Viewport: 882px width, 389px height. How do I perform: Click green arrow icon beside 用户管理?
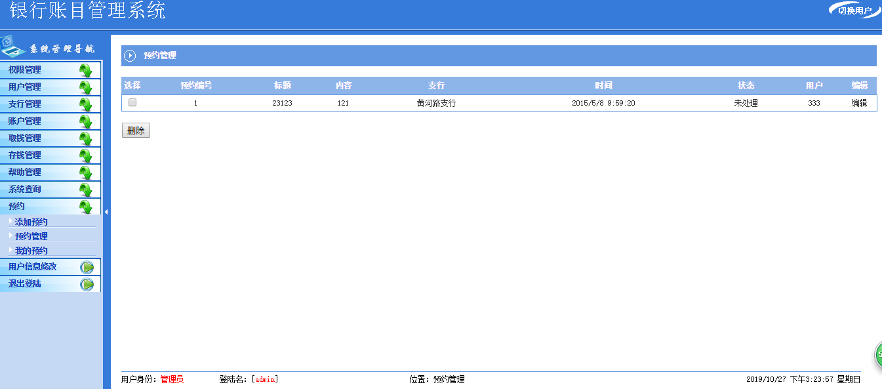coord(85,88)
